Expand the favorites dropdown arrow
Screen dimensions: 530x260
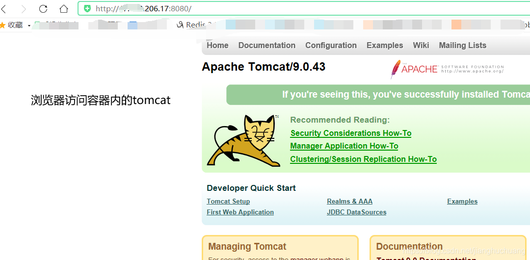click(x=29, y=26)
